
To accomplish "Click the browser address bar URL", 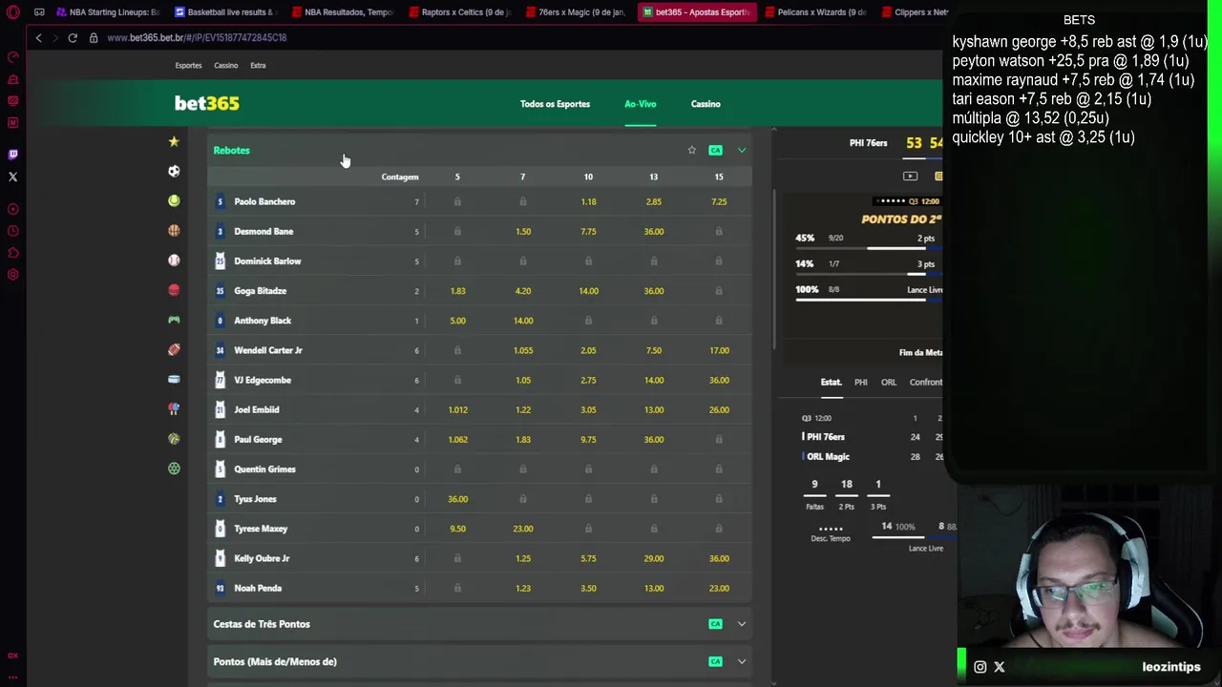I will 197,37.
